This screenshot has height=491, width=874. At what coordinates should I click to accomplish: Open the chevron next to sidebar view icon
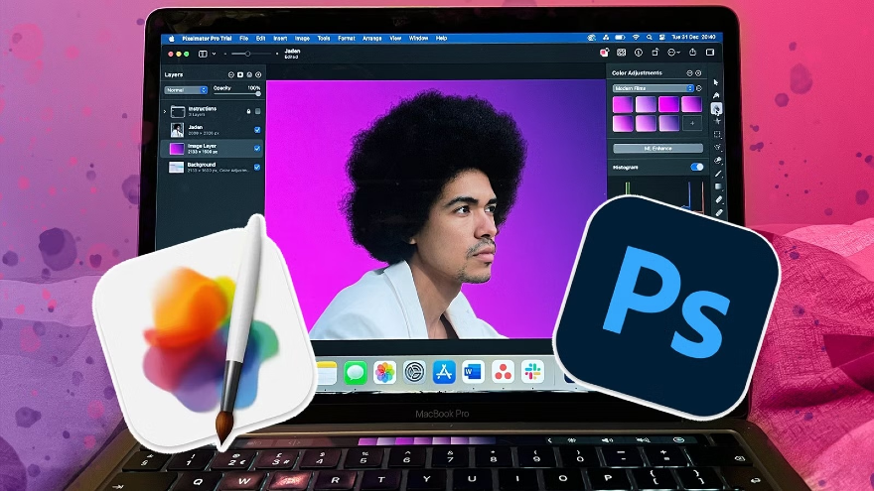pyautogui.click(x=215, y=54)
